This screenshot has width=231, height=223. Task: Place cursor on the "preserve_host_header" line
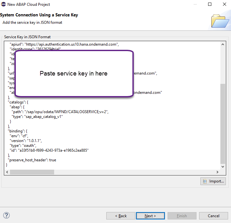pos(32,160)
